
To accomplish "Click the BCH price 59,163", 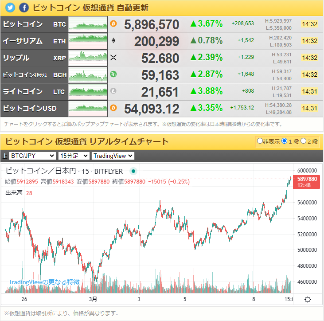I will click(160, 75).
